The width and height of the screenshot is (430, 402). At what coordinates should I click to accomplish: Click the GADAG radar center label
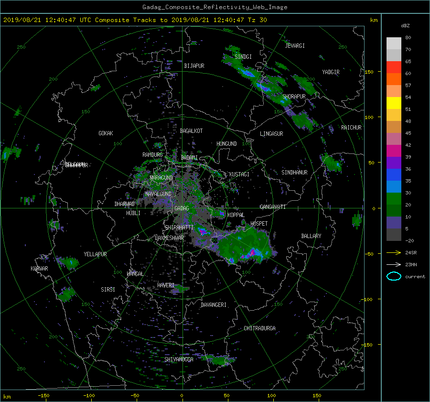(182, 208)
